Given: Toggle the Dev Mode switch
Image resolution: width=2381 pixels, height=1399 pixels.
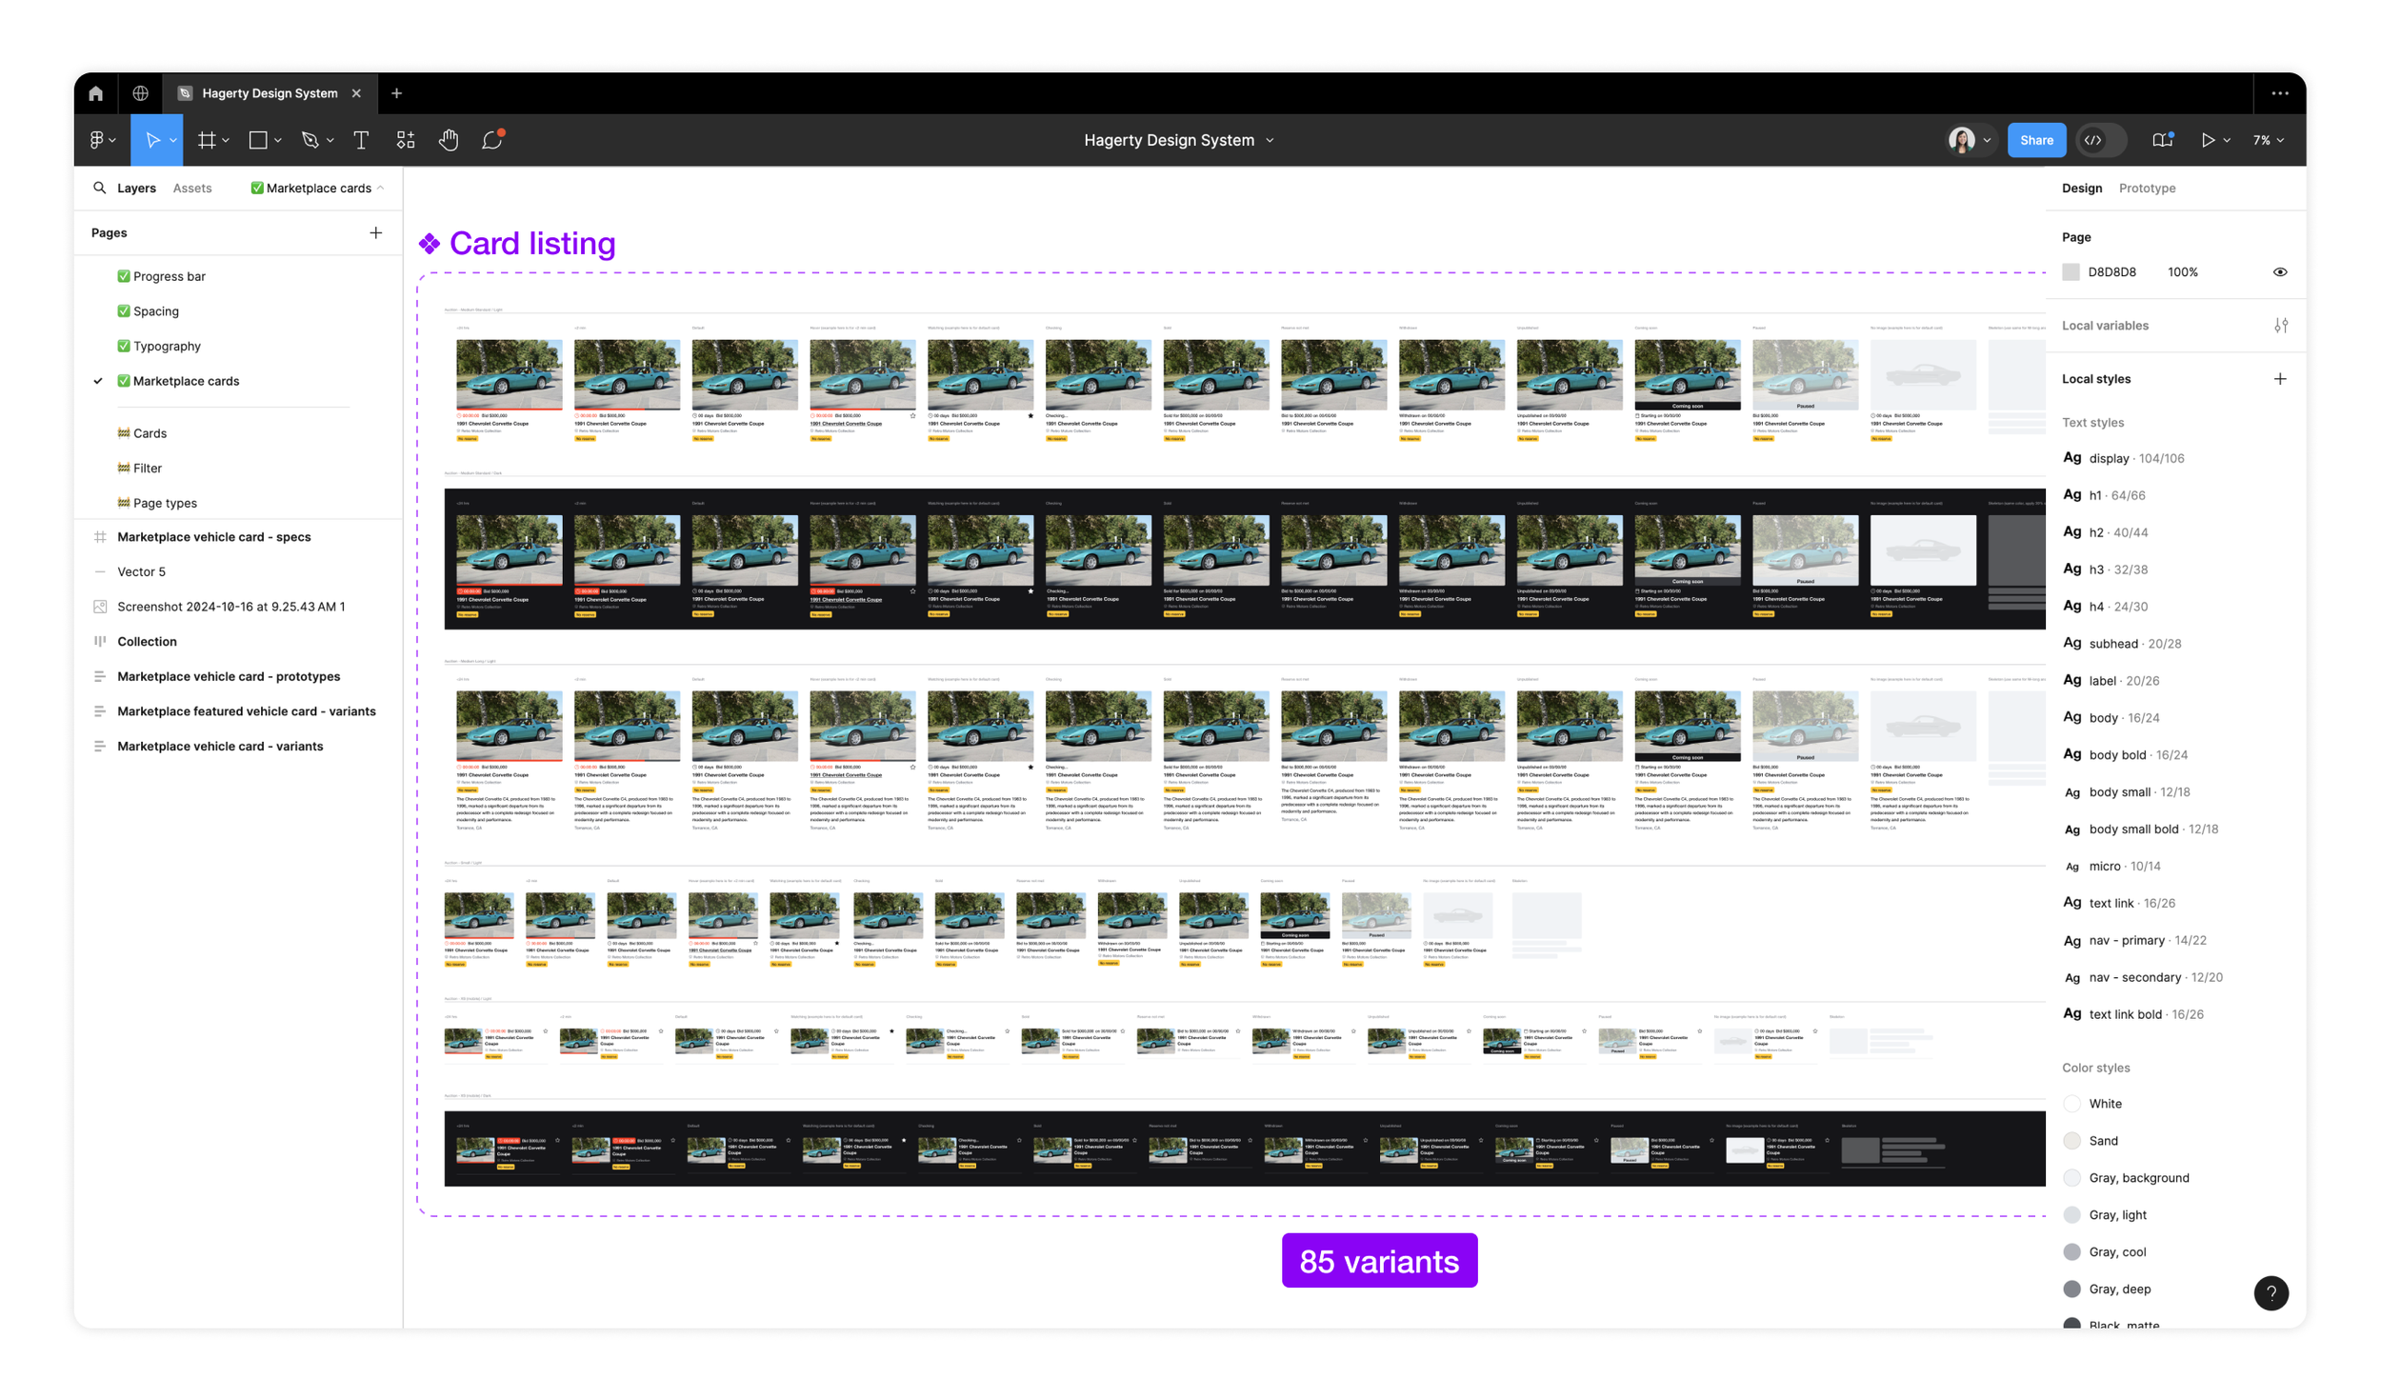Looking at the screenshot, I should [x=2101, y=140].
